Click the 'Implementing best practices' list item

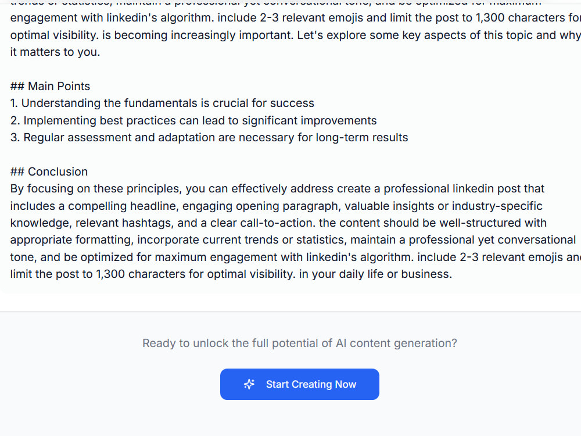coord(193,120)
